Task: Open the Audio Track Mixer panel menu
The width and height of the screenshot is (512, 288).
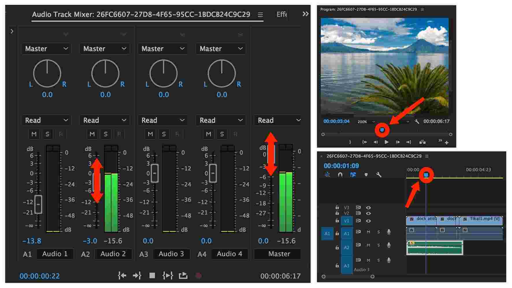Action: pyautogui.click(x=260, y=14)
